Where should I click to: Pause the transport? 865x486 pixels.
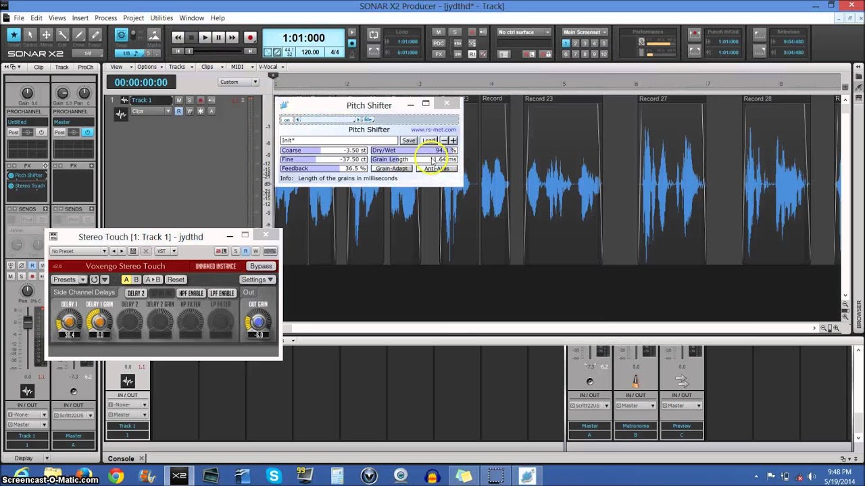[218, 38]
